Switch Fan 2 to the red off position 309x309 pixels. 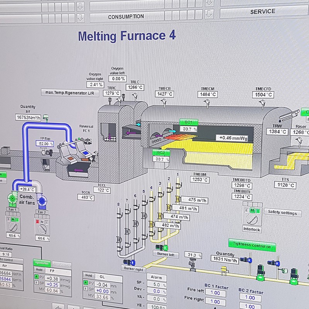(x=37, y=222)
